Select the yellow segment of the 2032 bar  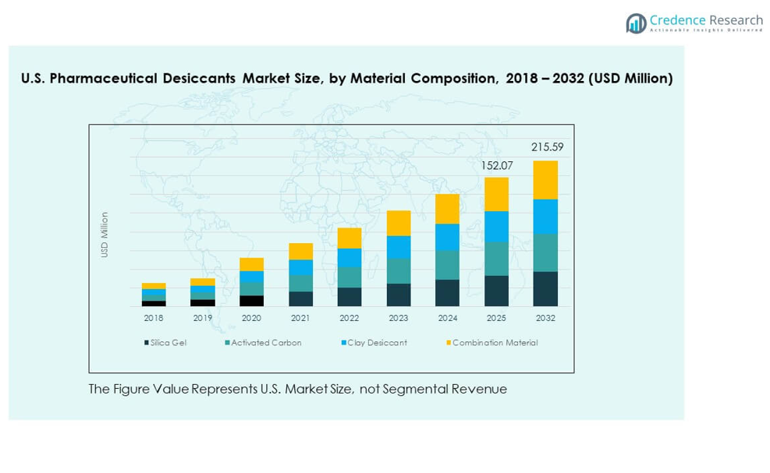click(x=545, y=180)
